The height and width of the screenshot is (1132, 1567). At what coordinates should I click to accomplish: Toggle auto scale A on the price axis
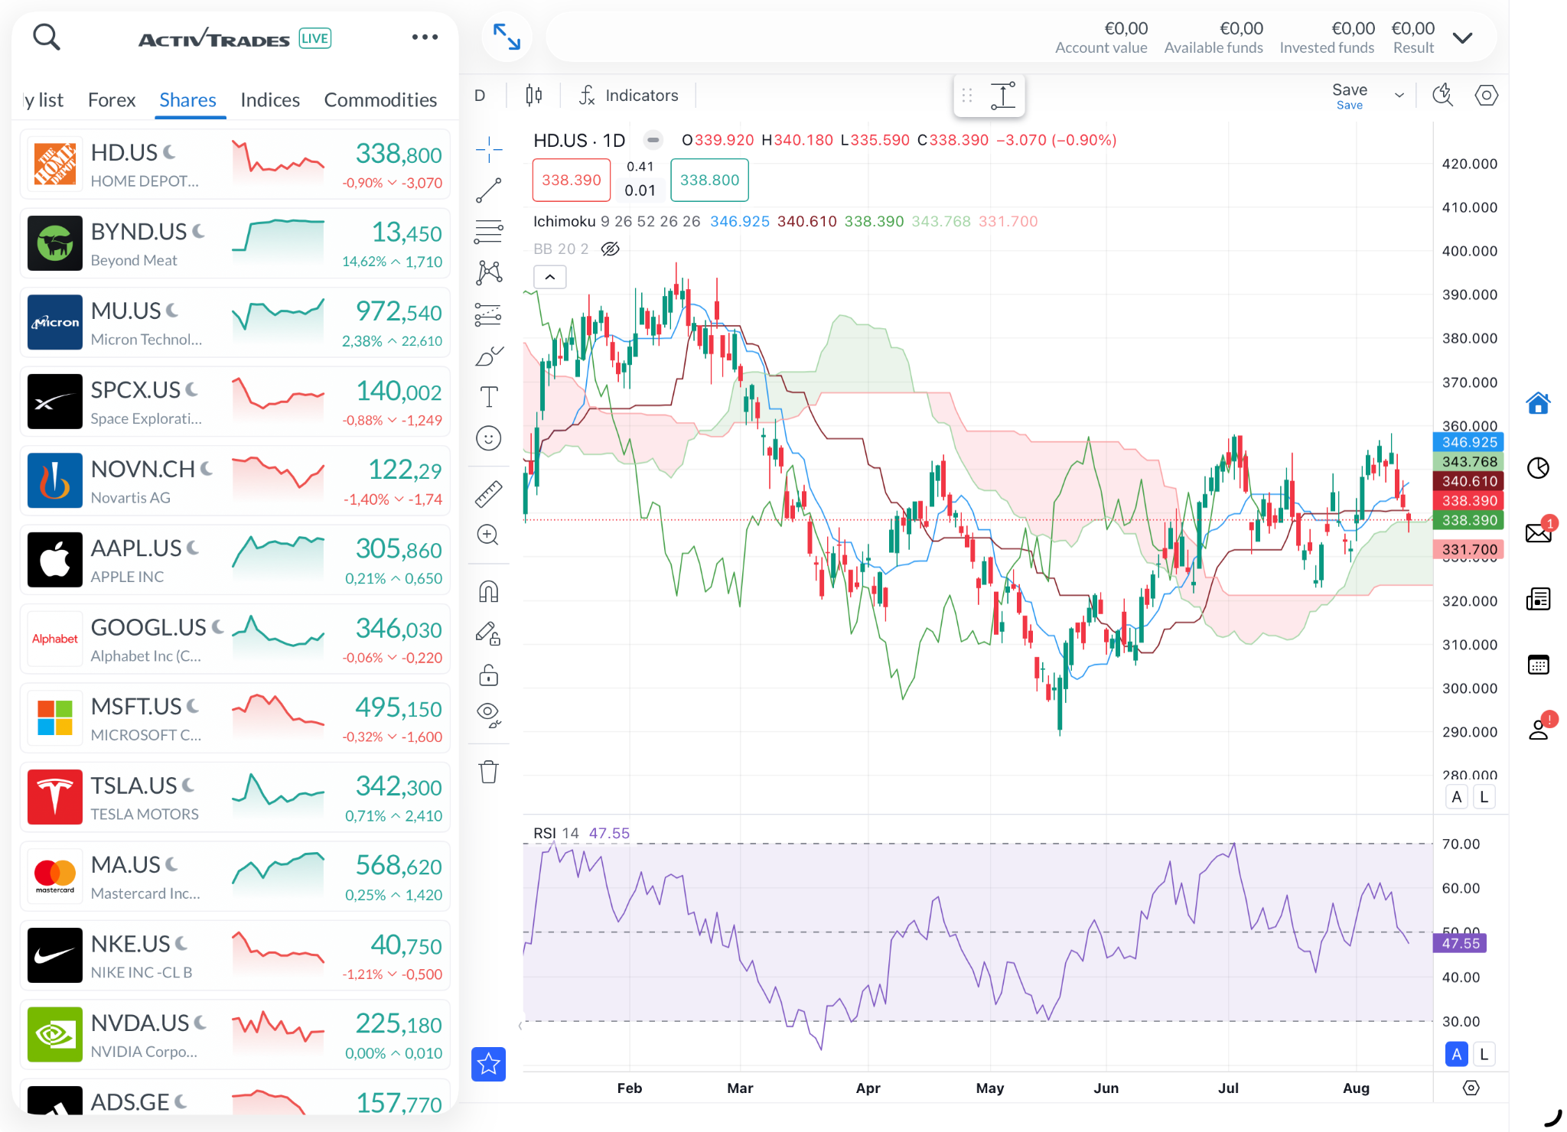(1457, 797)
